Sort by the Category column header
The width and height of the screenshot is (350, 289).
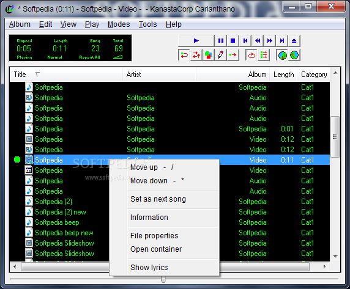tap(314, 75)
